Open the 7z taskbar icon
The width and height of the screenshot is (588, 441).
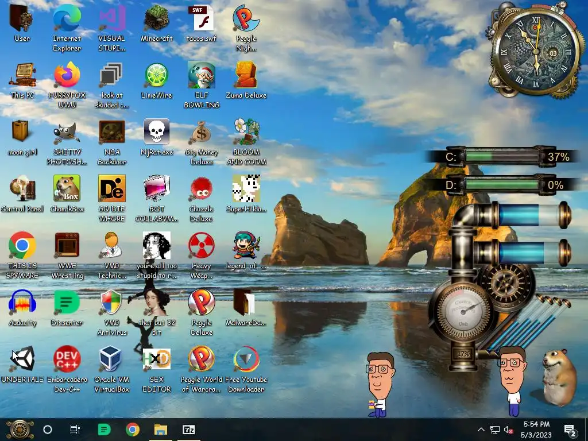click(188, 430)
